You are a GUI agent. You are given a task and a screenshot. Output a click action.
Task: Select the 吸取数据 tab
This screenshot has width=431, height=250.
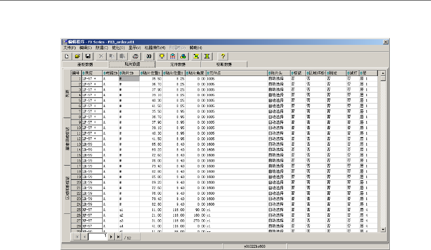(x=224, y=65)
